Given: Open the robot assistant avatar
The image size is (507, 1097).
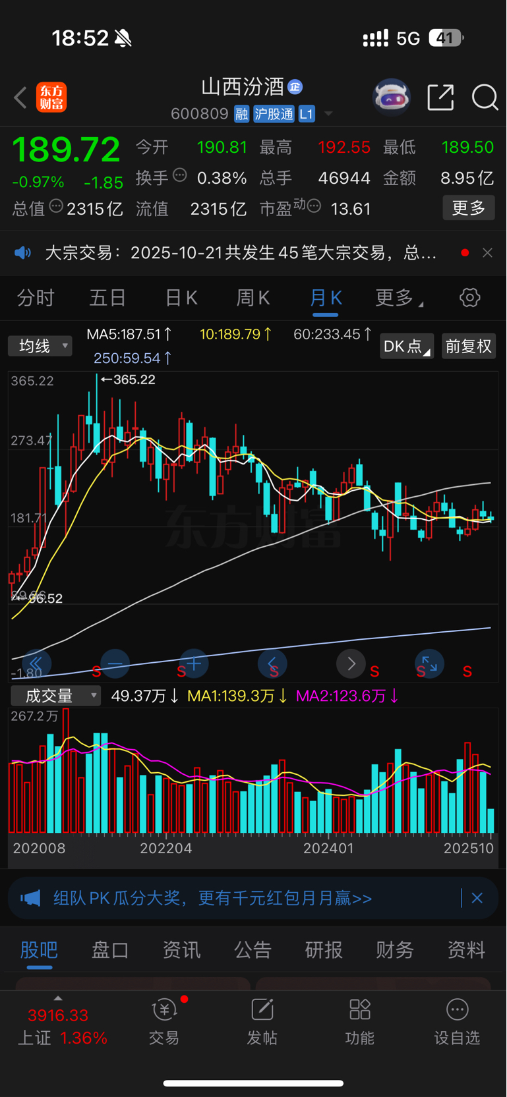Looking at the screenshot, I should [x=392, y=98].
